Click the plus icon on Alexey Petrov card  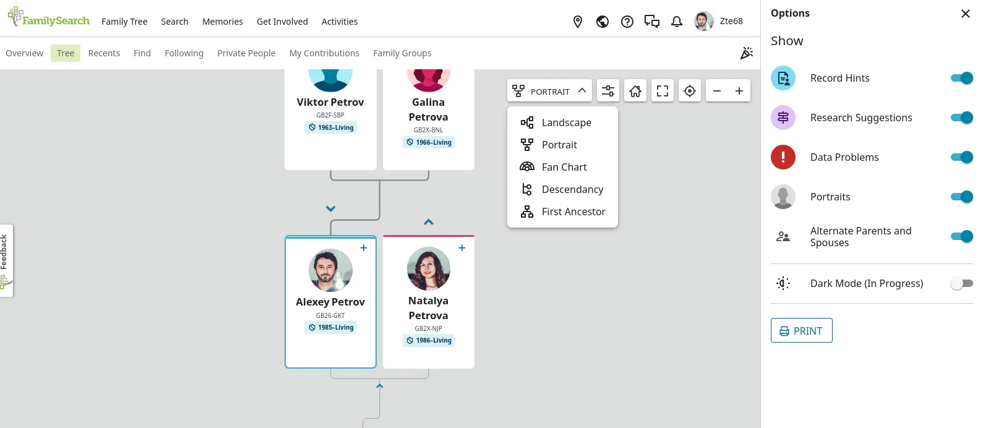point(364,248)
